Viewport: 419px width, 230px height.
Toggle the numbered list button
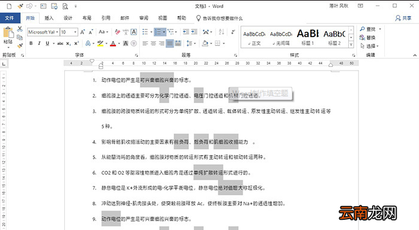click(x=158, y=32)
